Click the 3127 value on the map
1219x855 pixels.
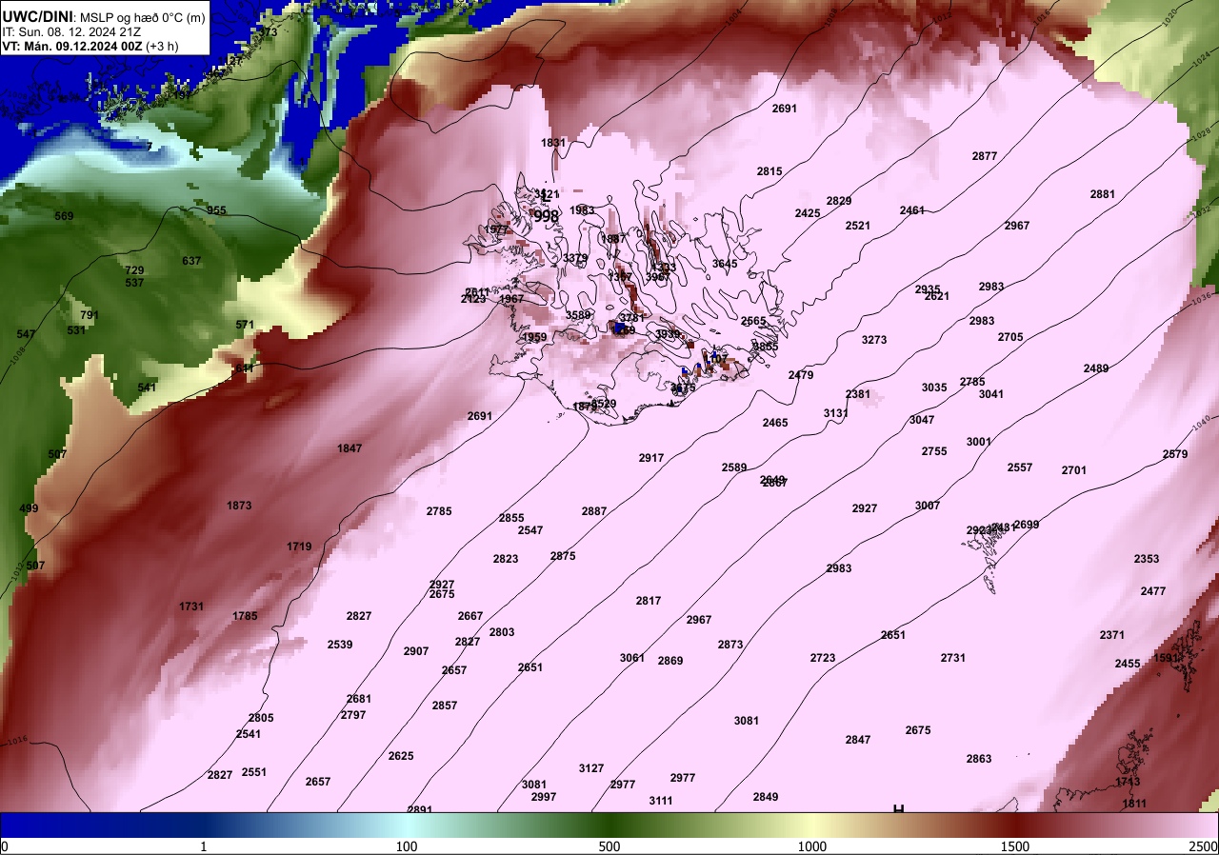tap(591, 768)
